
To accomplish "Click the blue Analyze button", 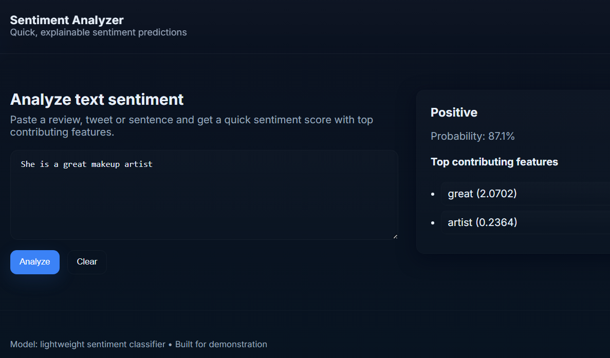I will [x=34, y=262].
